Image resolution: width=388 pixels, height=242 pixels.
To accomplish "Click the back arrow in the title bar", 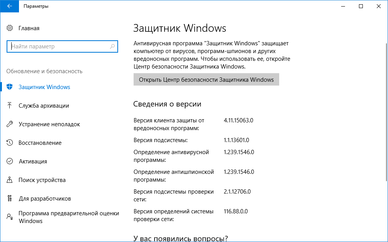I will [x=10, y=6].
